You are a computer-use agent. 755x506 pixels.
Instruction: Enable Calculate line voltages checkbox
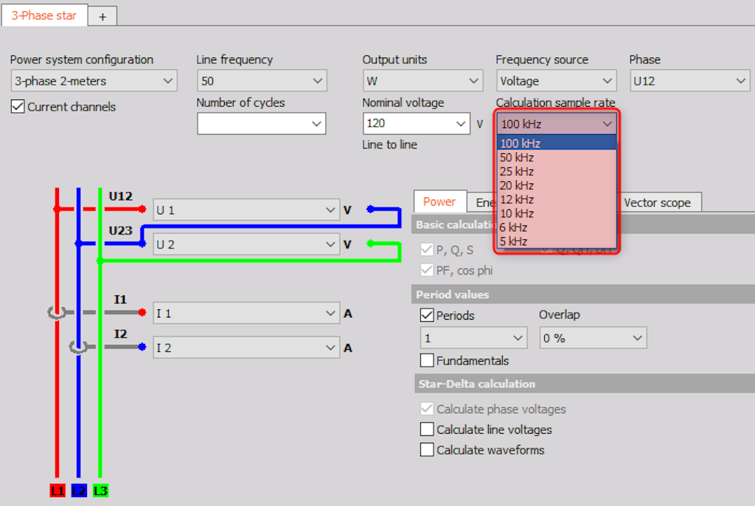pos(427,429)
